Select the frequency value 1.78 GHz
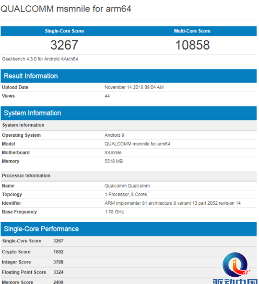The width and height of the screenshot is (259, 284). [114, 212]
